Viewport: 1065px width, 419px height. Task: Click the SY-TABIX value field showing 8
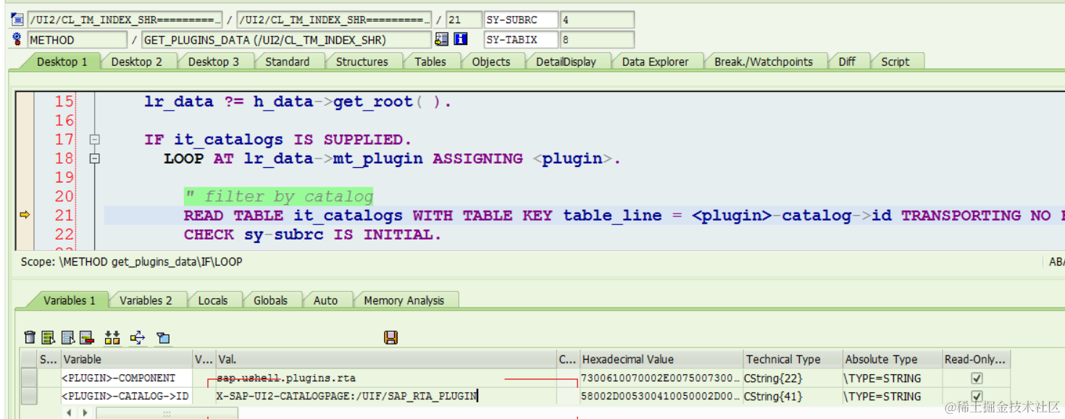pos(597,40)
